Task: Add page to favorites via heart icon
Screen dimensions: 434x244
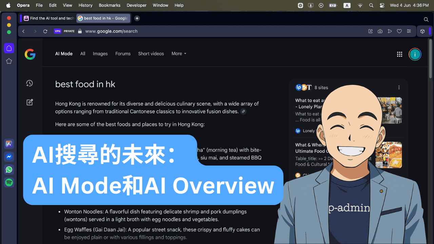Action: click(x=399, y=31)
